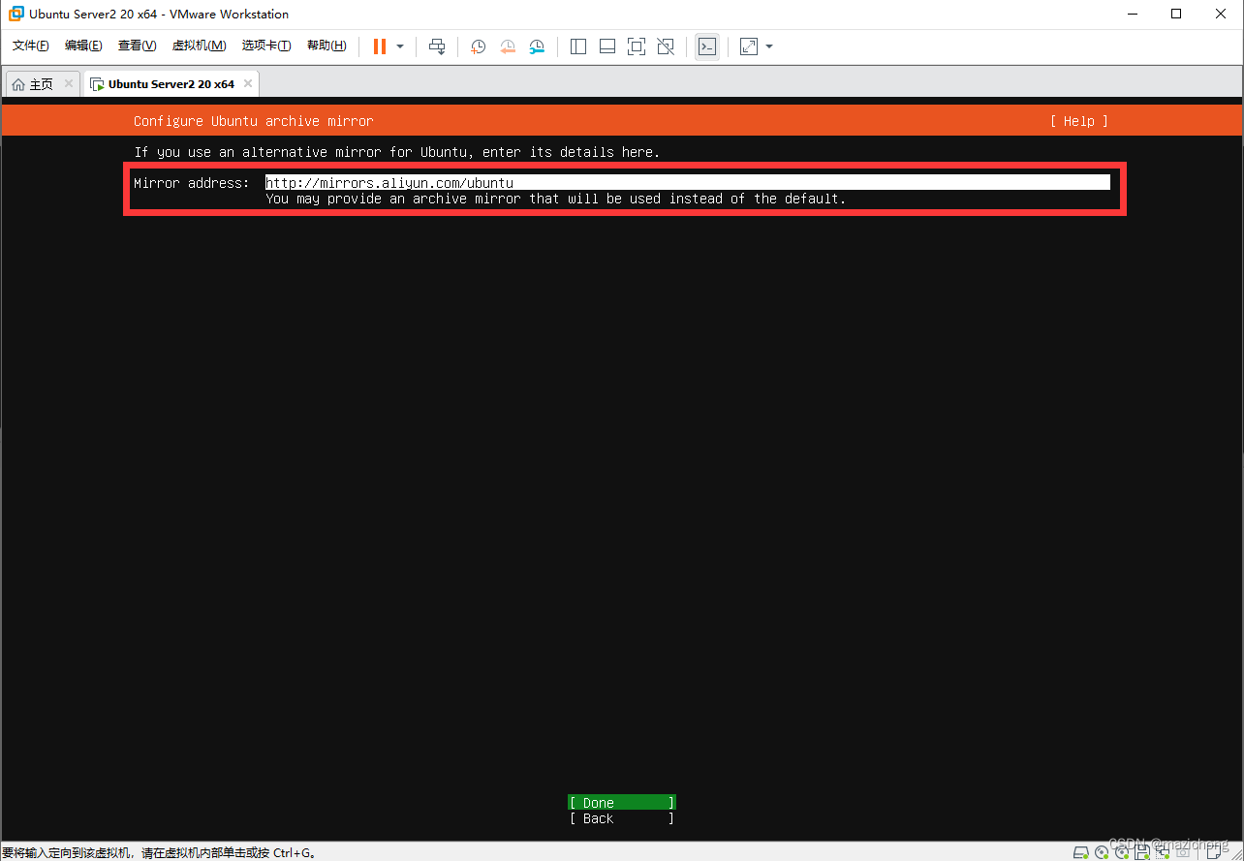
Task: Click the Mirror address input field
Action: point(687,182)
